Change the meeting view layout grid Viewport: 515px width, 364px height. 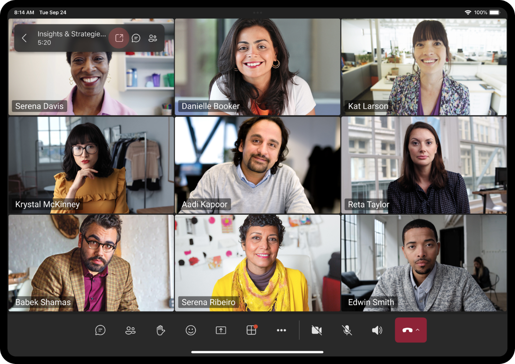pos(252,330)
